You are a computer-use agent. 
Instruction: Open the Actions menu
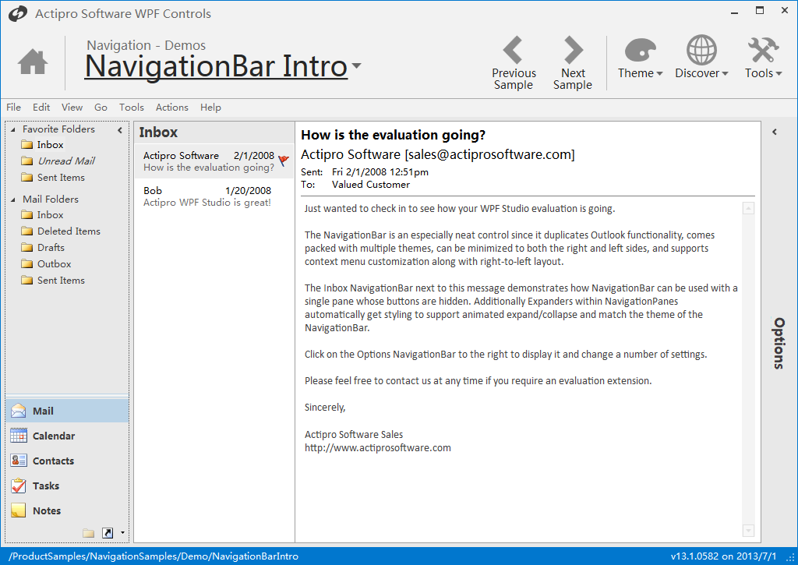(x=171, y=108)
